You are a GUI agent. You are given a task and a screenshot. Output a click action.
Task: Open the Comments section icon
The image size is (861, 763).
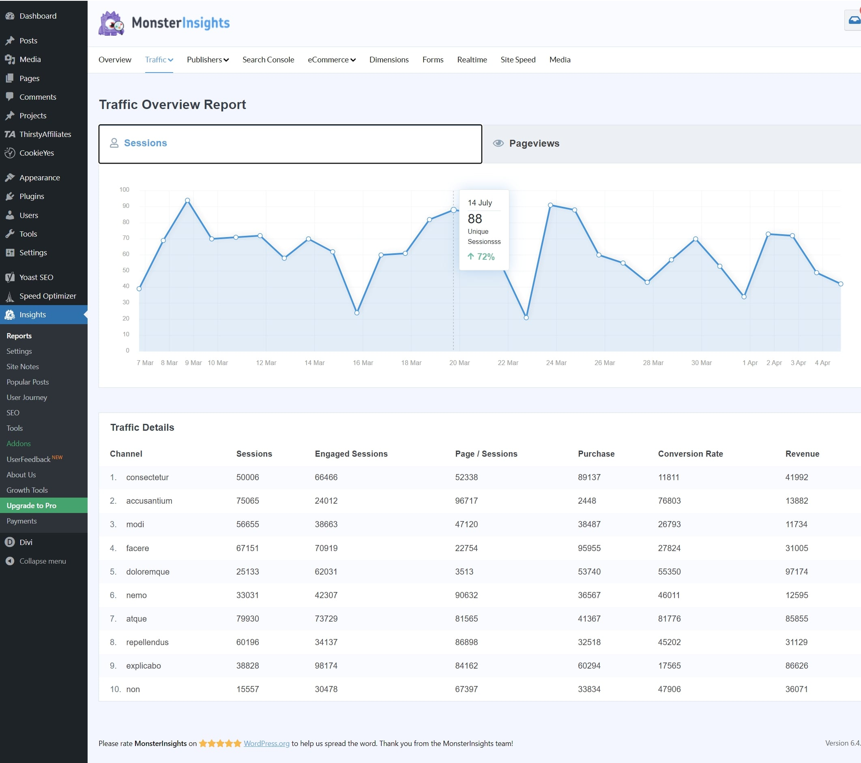tap(10, 96)
